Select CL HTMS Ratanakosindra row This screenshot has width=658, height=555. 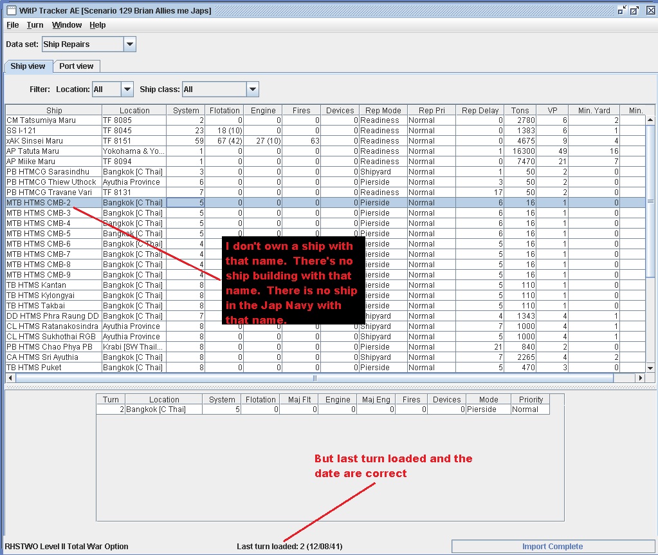[325, 326]
